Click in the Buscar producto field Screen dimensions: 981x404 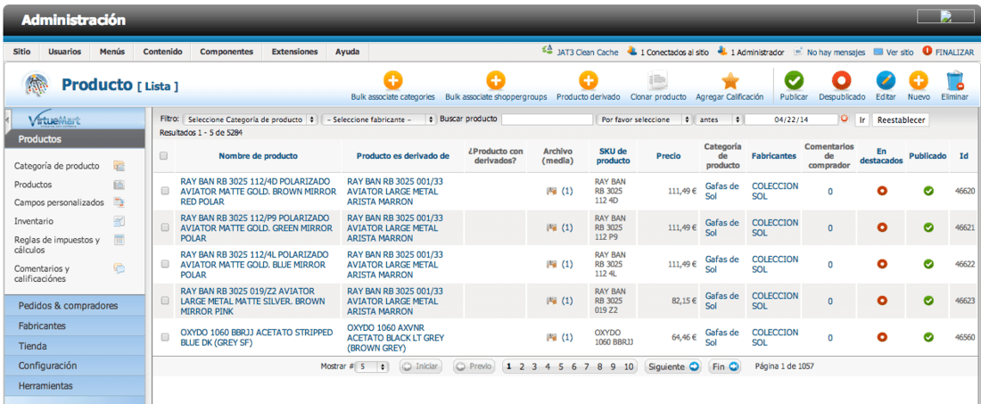(x=547, y=120)
